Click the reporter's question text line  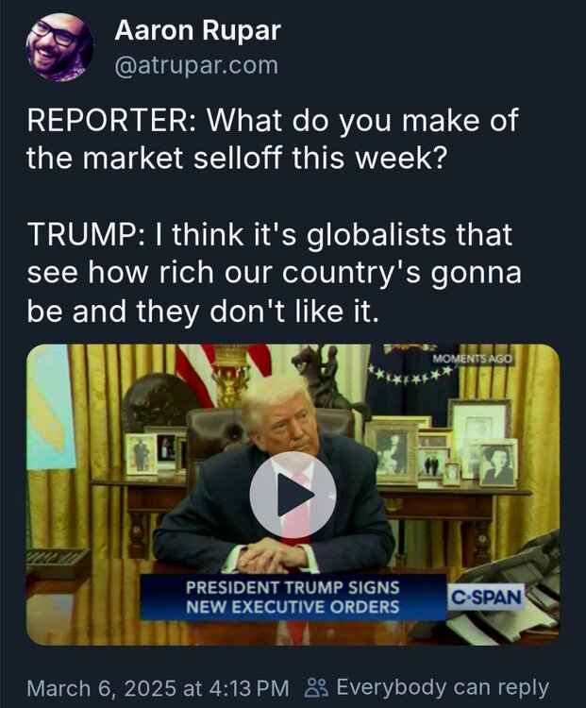272,139
